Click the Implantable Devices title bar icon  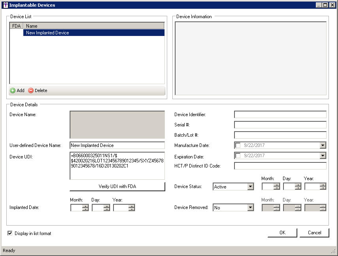tap(6, 5)
